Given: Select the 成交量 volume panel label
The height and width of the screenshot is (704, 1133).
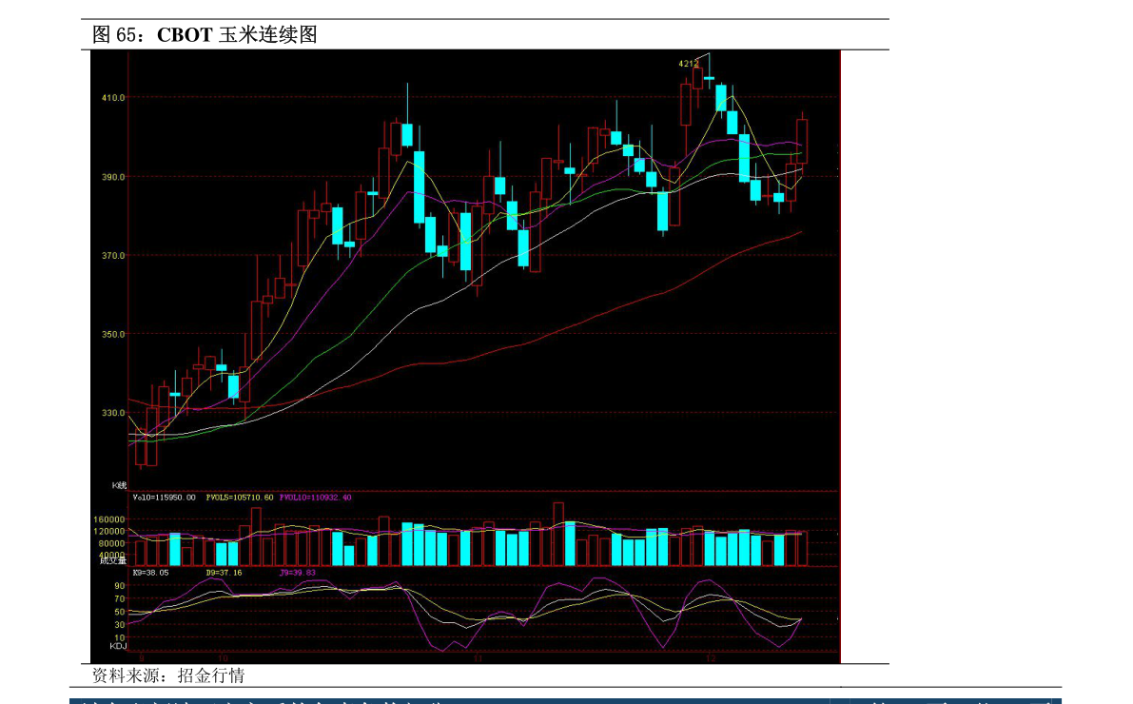Looking at the screenshot, I should point(113,560).
